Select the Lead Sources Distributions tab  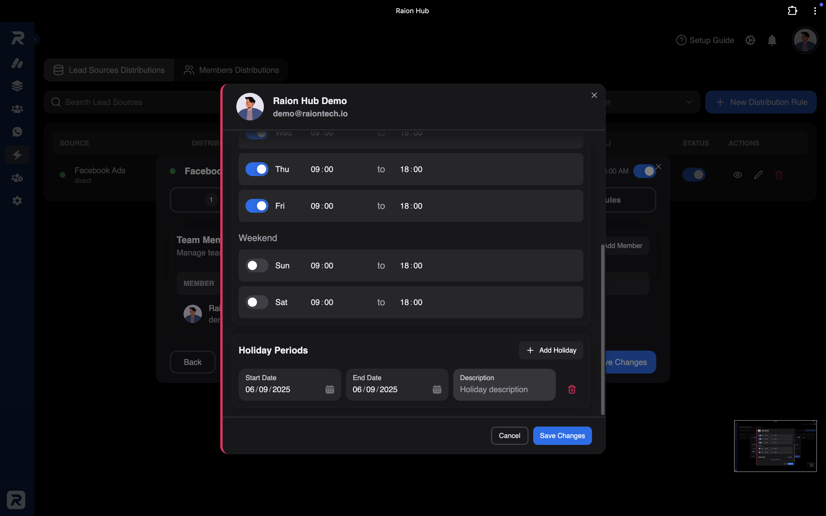coord(109,70)
